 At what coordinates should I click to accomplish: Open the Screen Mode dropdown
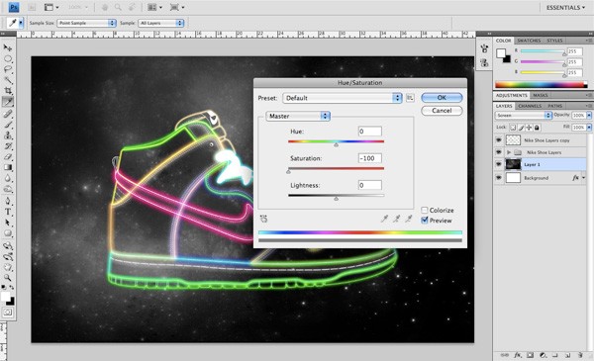tap(177, 7)
